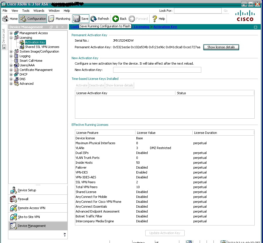Image resolution: width=263 pixels, height=243 pixels.
Task: Open the Firewall section
Action: pos(38,199)
